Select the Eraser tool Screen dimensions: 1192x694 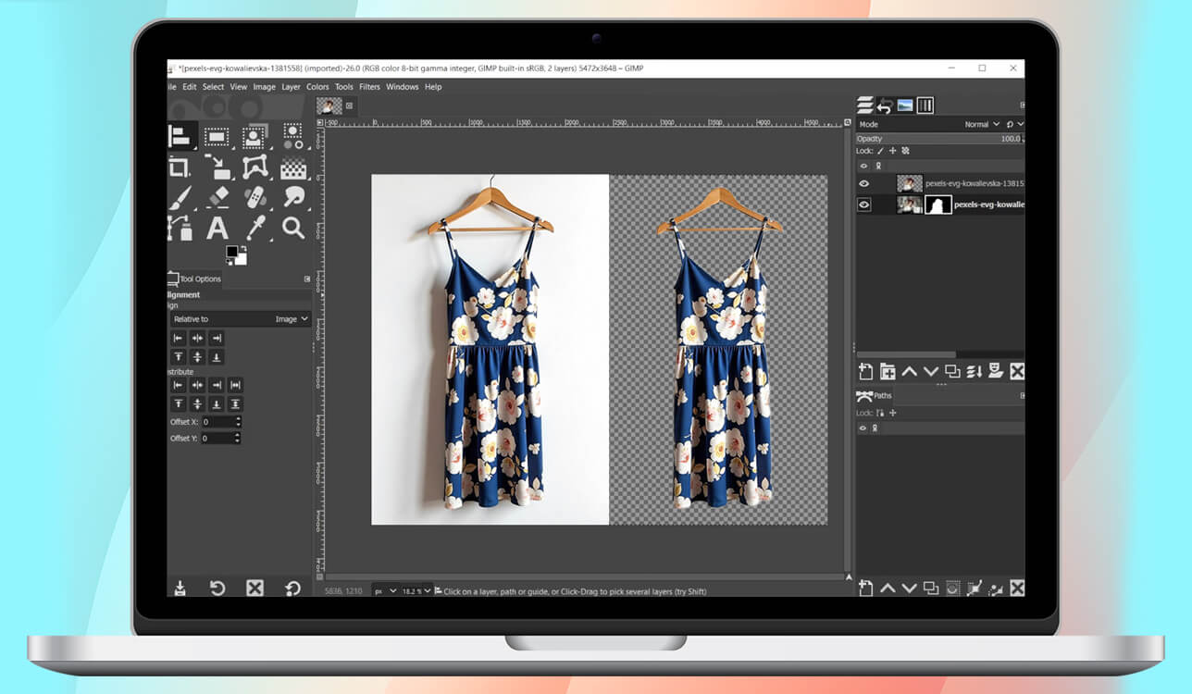coord(217,196)
